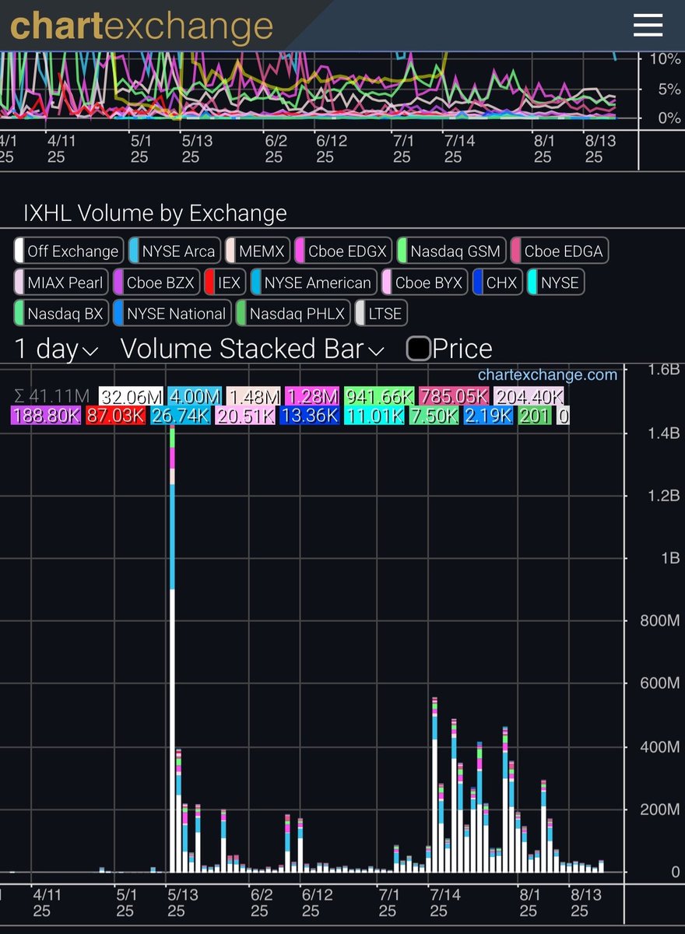
Task: Toggle Off Exchange series in legend
Action: click(68, 251)
